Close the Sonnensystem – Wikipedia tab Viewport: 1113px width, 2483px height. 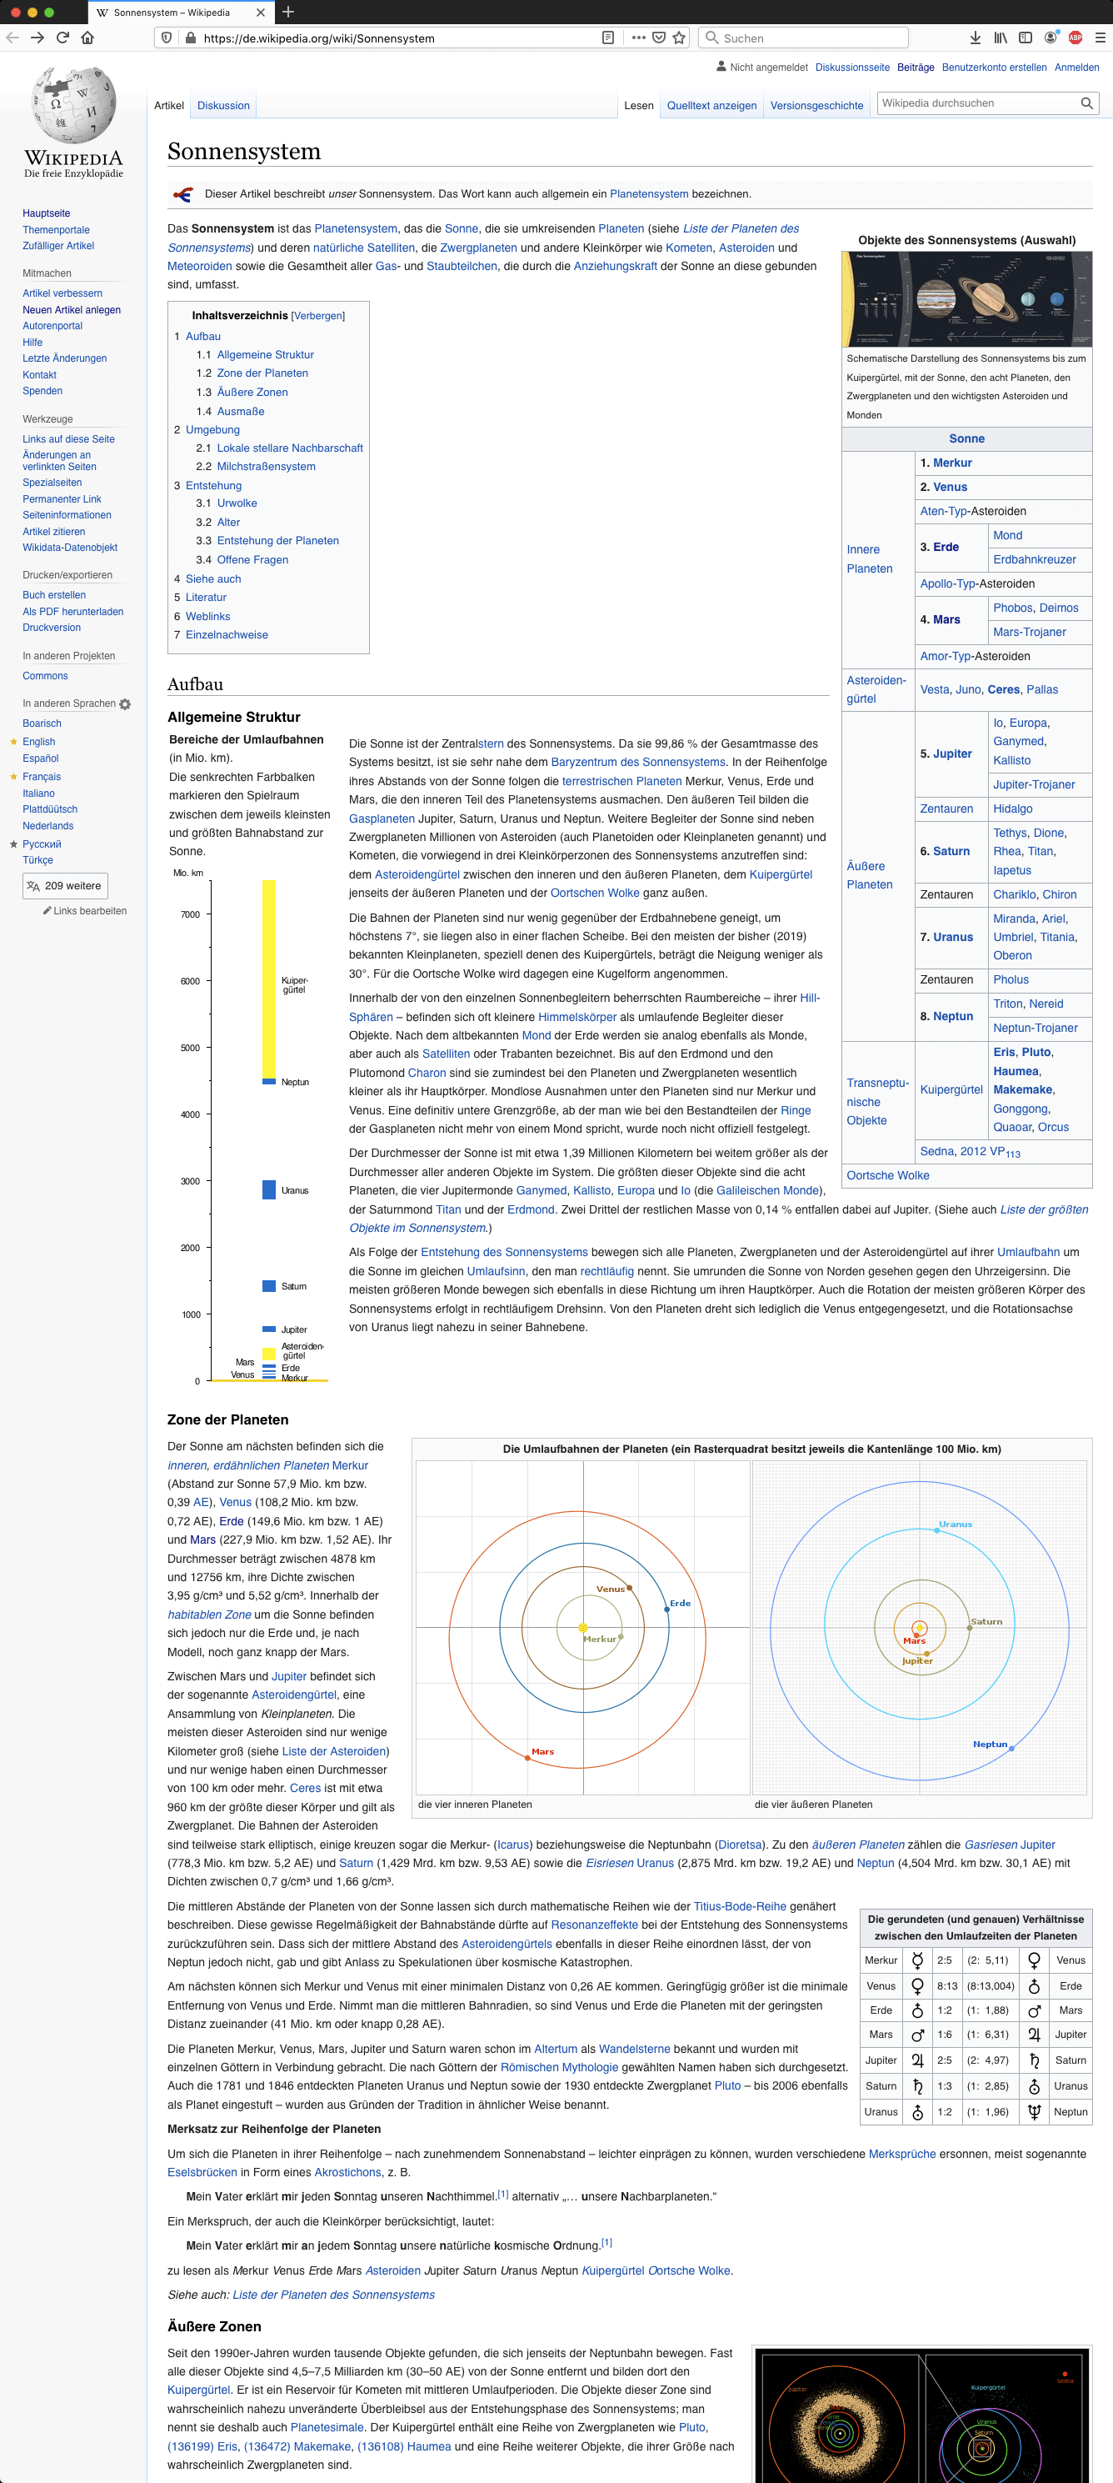[x=260, y=13]
